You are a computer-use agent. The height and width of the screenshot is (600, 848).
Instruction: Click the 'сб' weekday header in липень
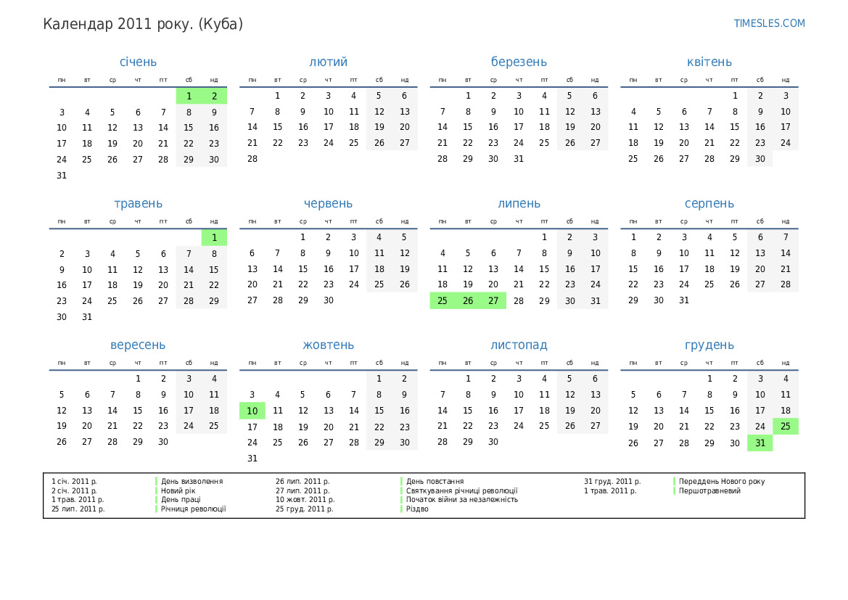pyautogui.click(x=569, y=221)
